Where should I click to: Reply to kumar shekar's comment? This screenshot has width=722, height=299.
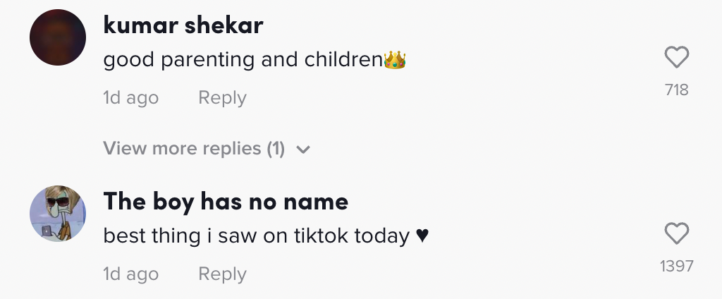pos(222,98)
